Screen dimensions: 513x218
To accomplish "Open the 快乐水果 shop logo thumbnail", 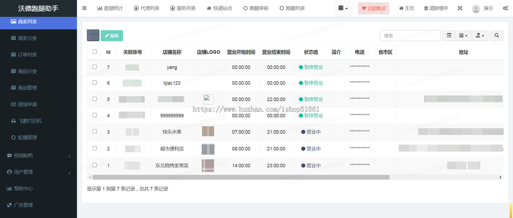I will 208,132.
